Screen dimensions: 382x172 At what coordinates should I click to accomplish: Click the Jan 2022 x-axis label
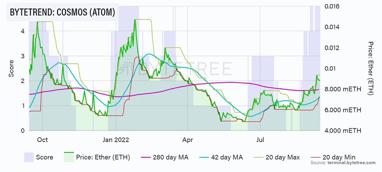(116, 140)
